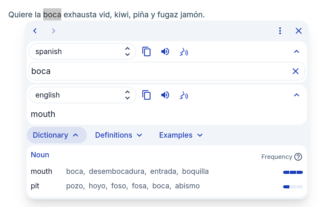Viewport: 331px width, 207px height.
Task: Listen to the Spanish source pronunciation
Action: click(x=165, y=51)
